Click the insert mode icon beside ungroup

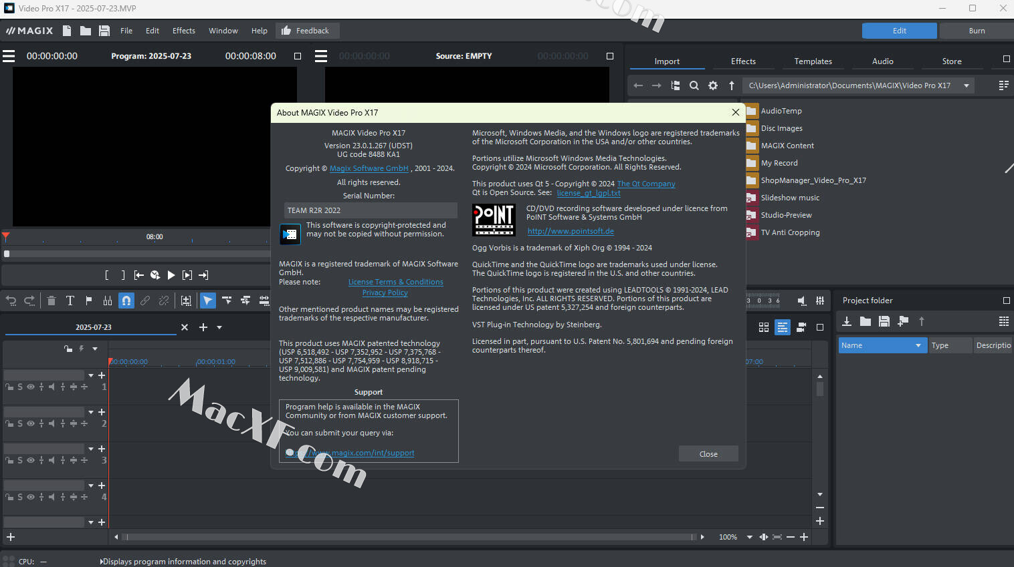186,301
